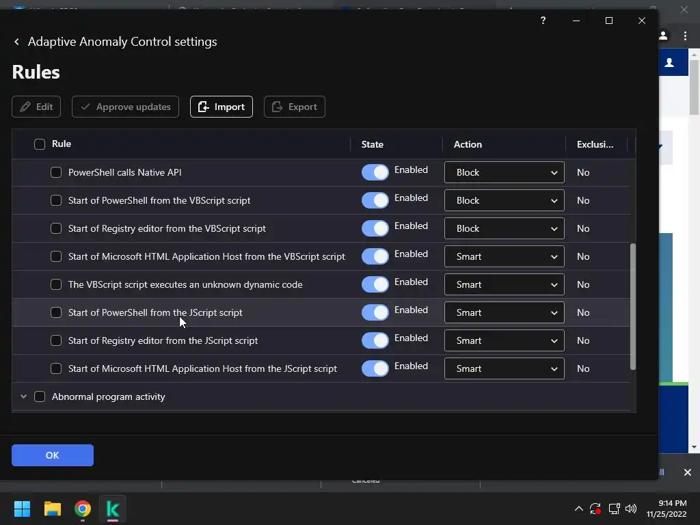Toggle state of PowerShell from VBScript rule

click(375, 200)
